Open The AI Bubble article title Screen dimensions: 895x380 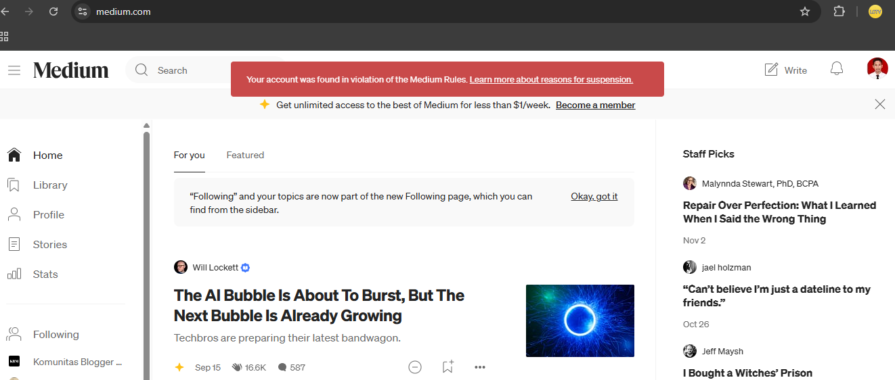319,305
